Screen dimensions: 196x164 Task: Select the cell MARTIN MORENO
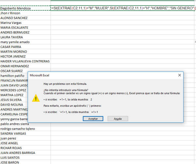(x=25, y=52)
